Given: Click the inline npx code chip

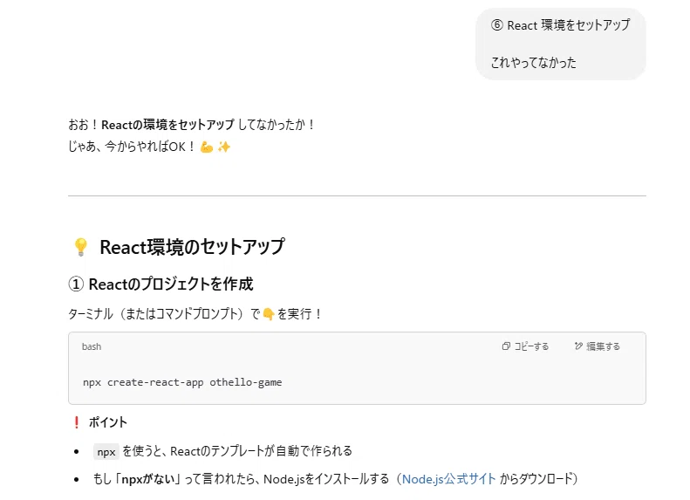Looking at the screenshot, I should pyautogui.click(x=106, y=452).
